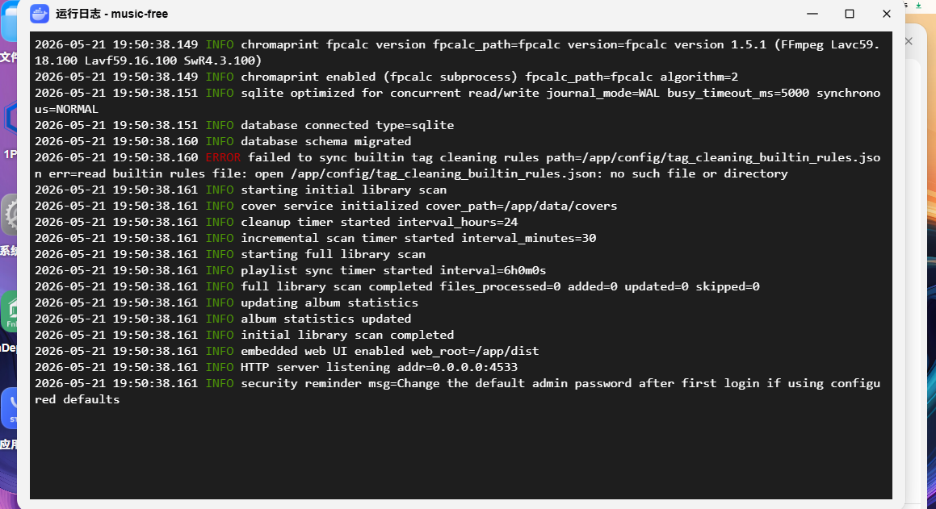936x509 pixels.
Task: Click the full library scan completed line
Action: point(397,286)
